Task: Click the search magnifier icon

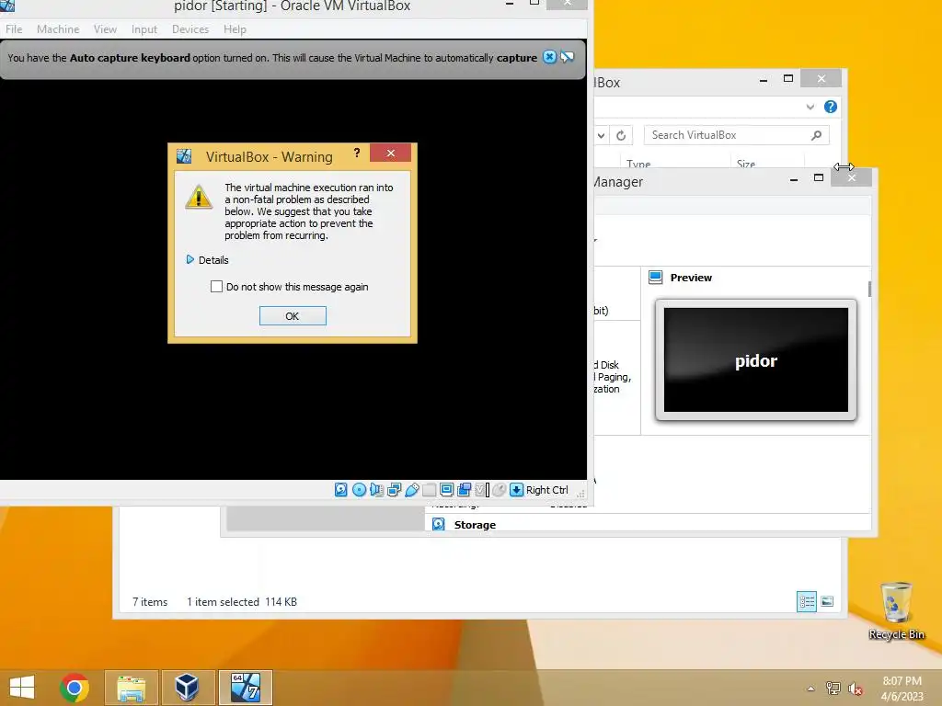Action: [x=816, y=135]
